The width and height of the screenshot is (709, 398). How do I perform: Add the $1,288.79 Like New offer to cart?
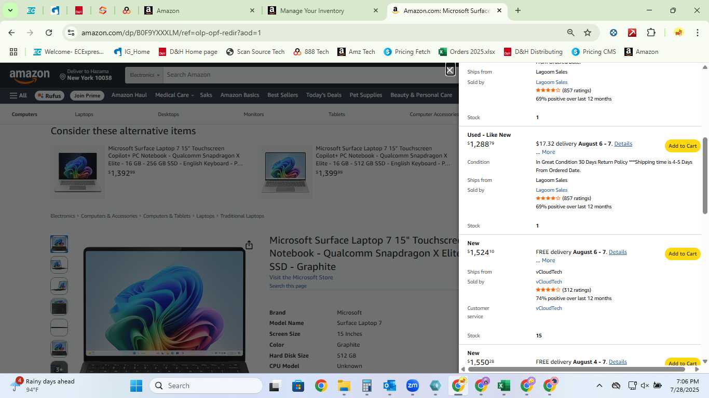tap(683, 146)
